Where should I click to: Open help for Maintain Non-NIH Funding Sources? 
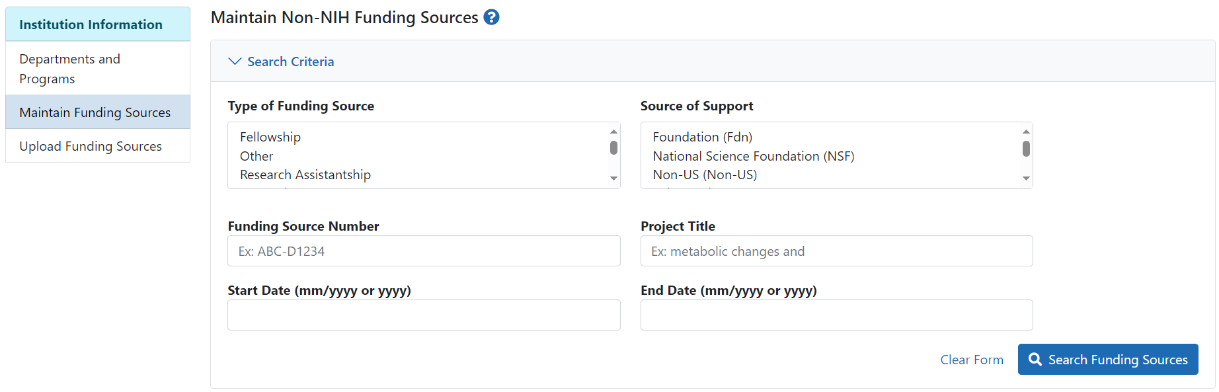point(491,17)
